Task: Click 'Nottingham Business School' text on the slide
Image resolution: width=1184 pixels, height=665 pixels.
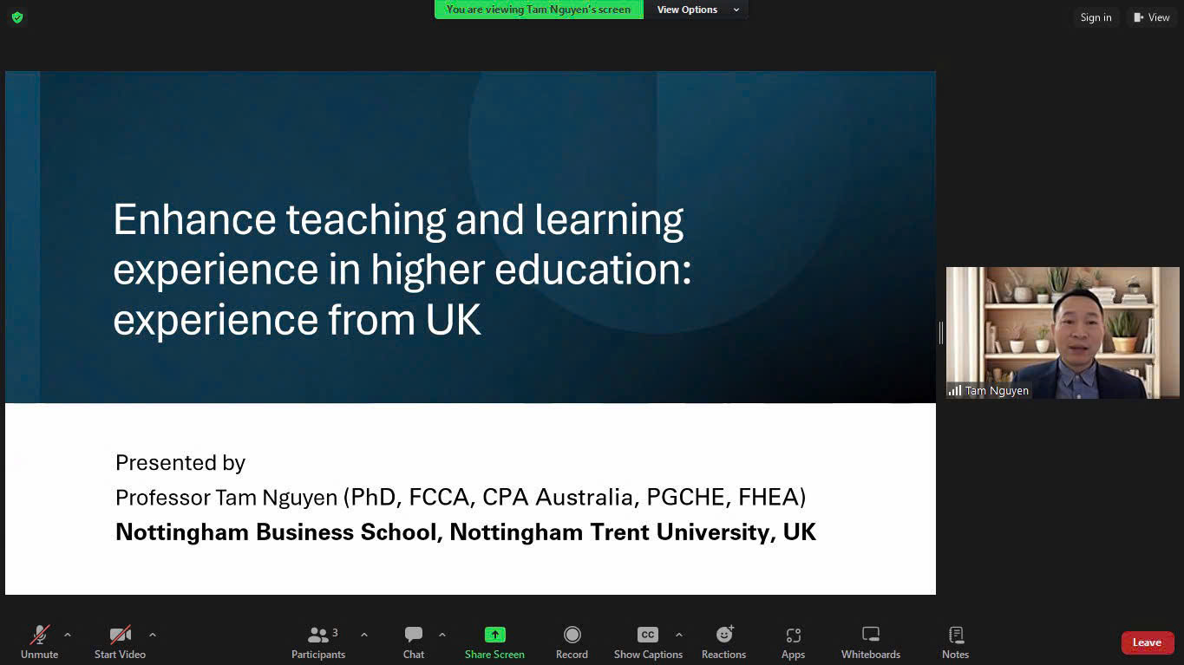Action: [276, 531]
